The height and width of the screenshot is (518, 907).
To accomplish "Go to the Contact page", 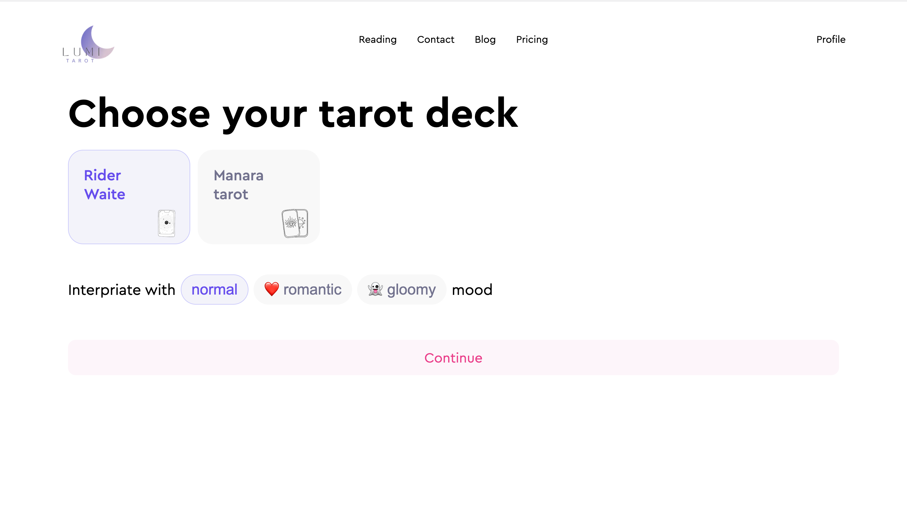I will [x=435, y=39].
